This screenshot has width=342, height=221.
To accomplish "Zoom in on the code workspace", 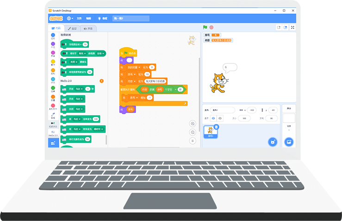I will 193,124.
